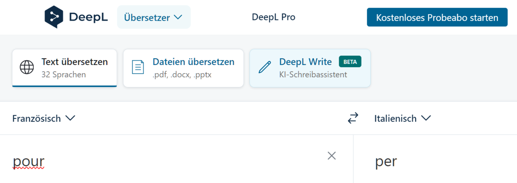517x183 pixels.
Task: Click the translated word 'per'
Action: 386,162
